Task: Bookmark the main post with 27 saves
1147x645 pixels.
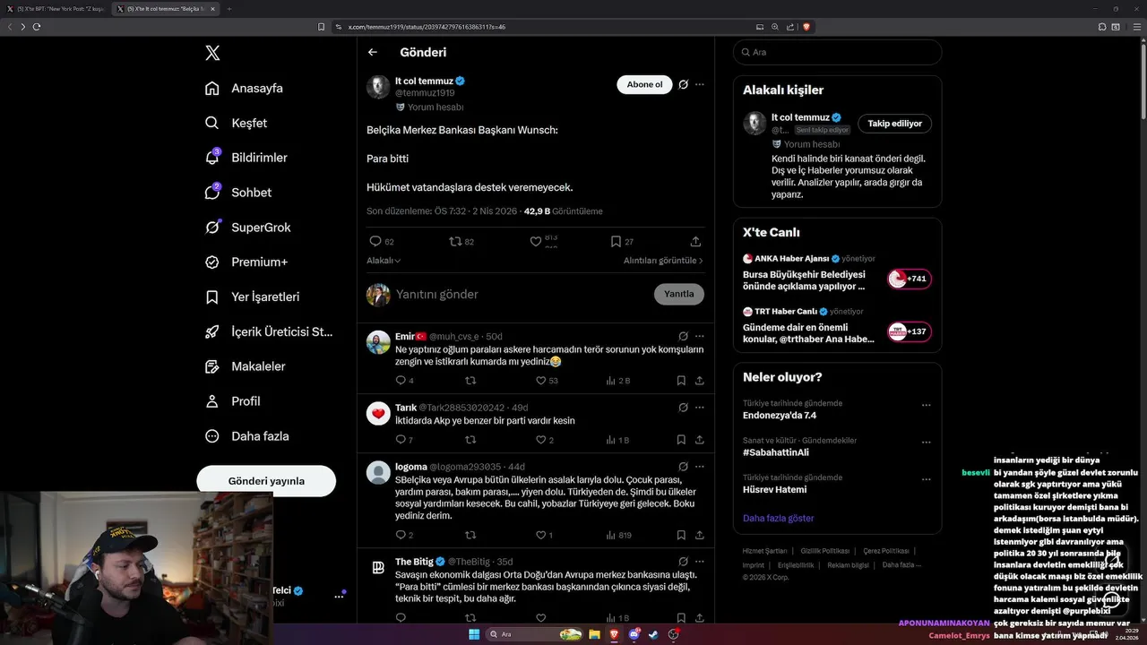Action: point(616,242)
